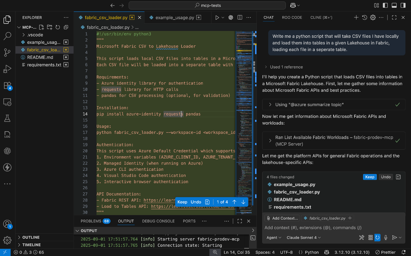Toggle split editor layout icon
411x256 pixels.
click(240, 17)
